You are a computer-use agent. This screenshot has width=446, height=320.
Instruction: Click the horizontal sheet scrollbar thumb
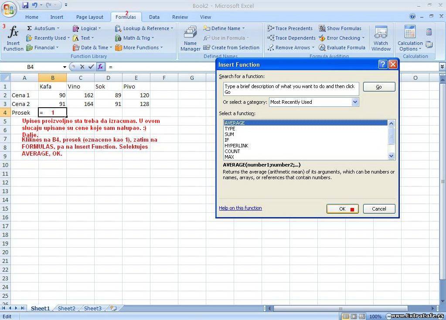pyautogui.click(x=340, y=309)
